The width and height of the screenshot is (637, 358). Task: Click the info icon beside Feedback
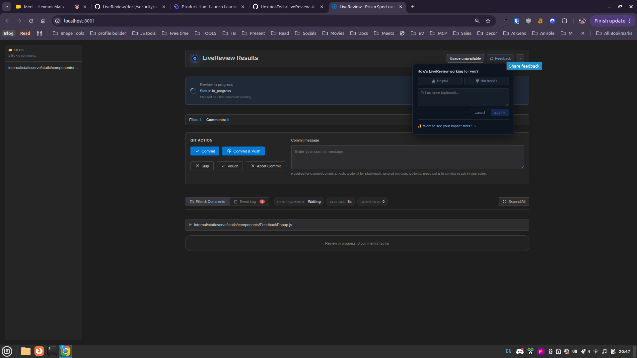point(520,58)
